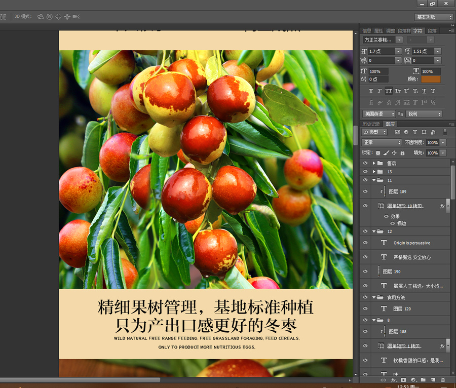This screenshot has height=388, width=456.
Task: Select the 图层 tab
Action: (390, 124)
